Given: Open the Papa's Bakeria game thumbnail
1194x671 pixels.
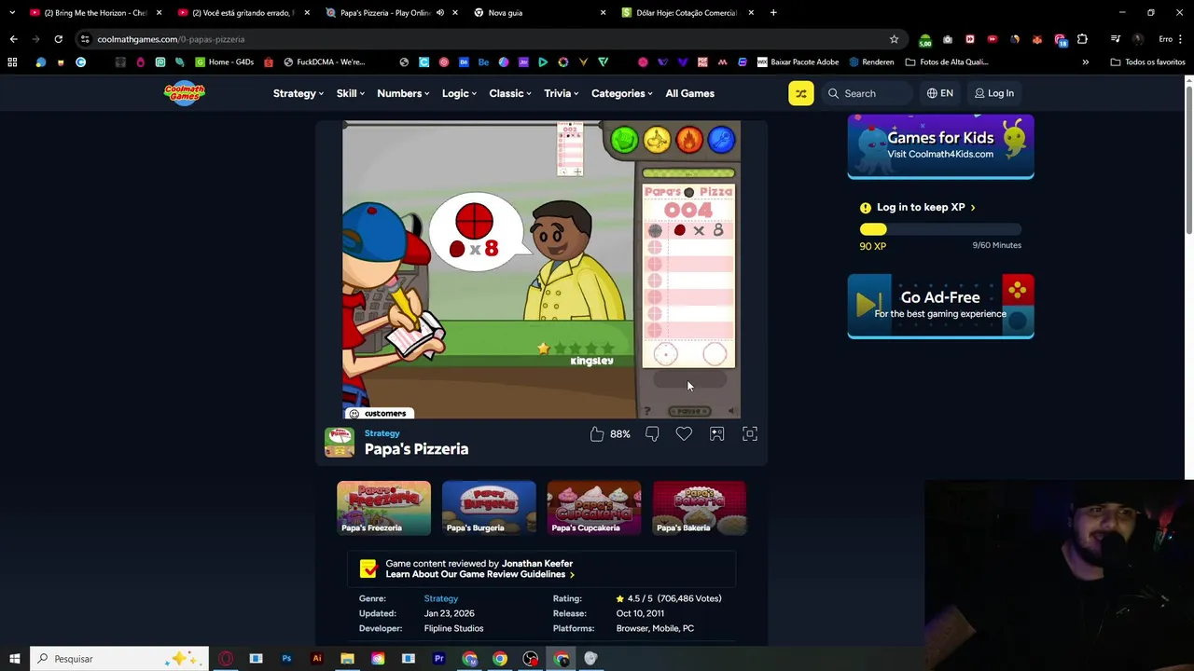Looking at the screenshot, I should pyautogui.click(x=700, y=508).
